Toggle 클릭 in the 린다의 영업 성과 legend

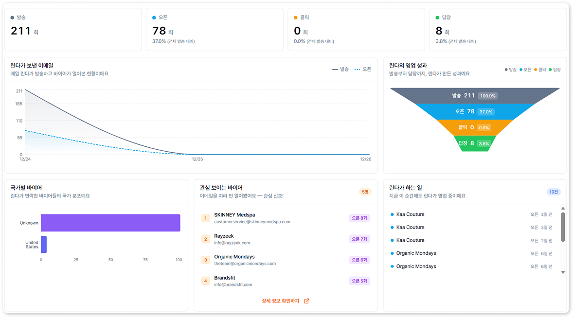536,69
